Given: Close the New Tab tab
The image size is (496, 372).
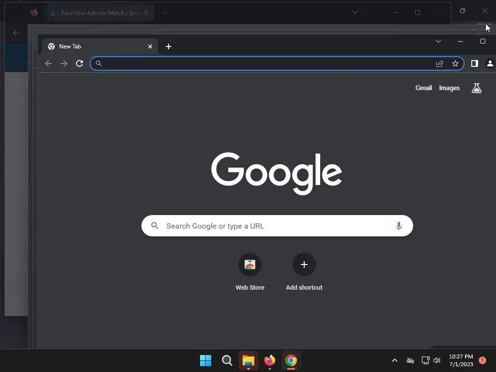Looking at the screenshot, I should tap(150, 46).
